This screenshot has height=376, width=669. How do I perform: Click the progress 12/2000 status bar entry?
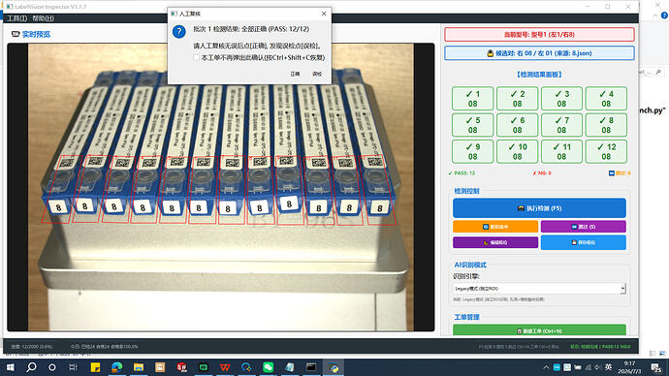click(32, 347)
